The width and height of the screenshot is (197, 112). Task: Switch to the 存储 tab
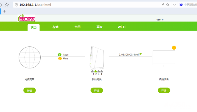[x=56, y=27]
